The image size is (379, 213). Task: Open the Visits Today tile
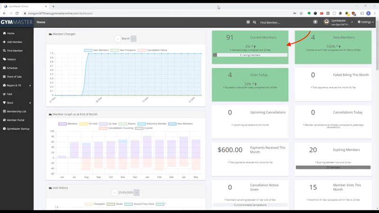(x=250, y=85)
